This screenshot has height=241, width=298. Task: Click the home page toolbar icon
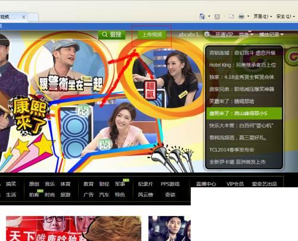(x=202, y=16)
